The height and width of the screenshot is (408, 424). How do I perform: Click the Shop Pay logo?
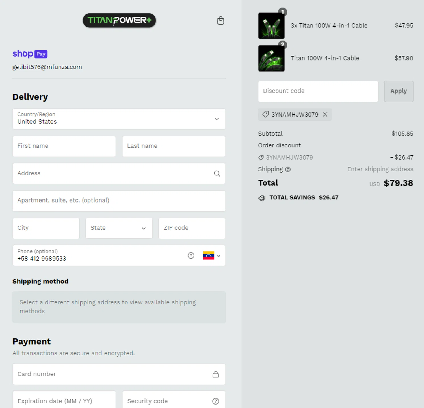tap(30, 54)
